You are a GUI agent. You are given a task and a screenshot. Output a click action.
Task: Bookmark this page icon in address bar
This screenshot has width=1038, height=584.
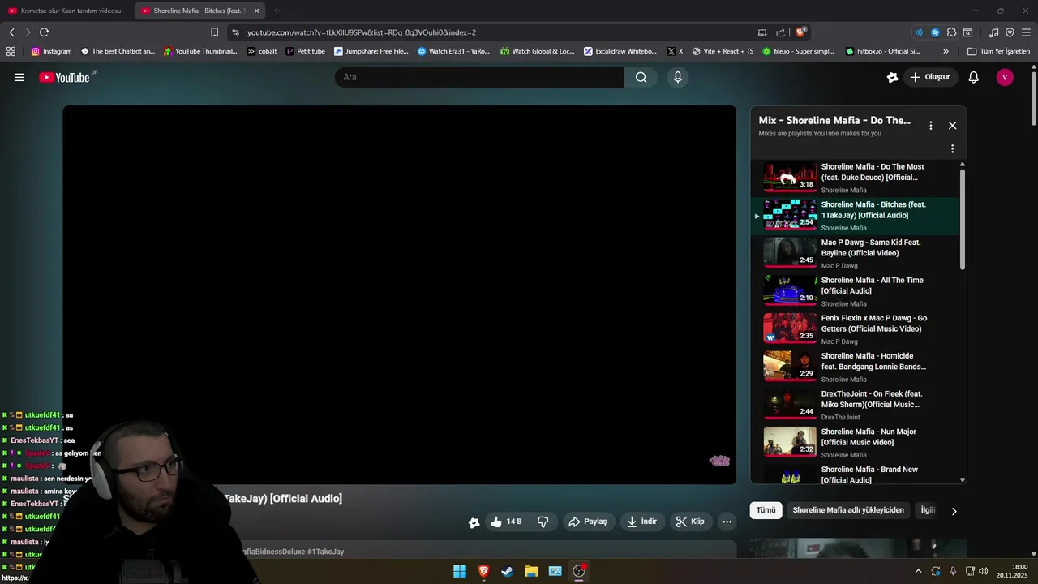click(214, 32)
